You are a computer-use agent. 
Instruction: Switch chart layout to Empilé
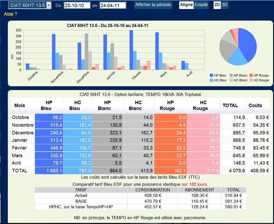click(x=201, y=5)
